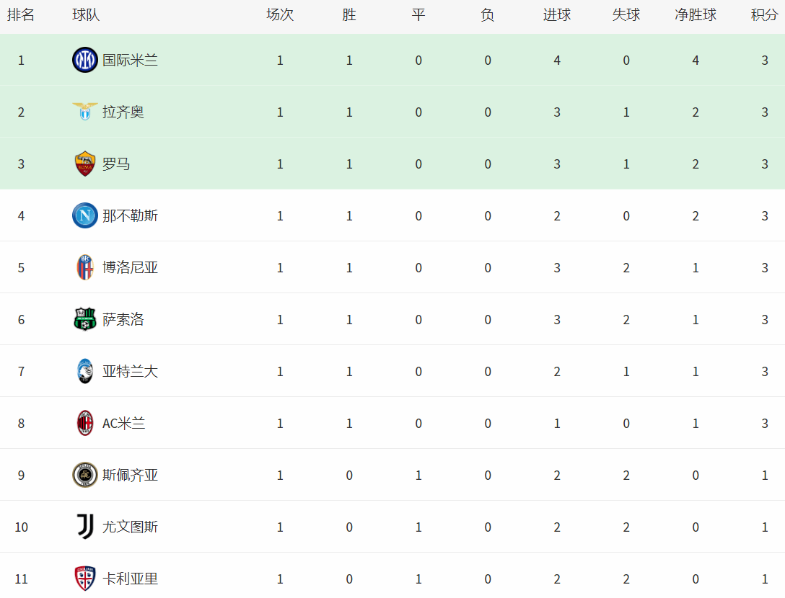Open the Atalanta club logo
785x598 pixels.
(x=85, y=371)
